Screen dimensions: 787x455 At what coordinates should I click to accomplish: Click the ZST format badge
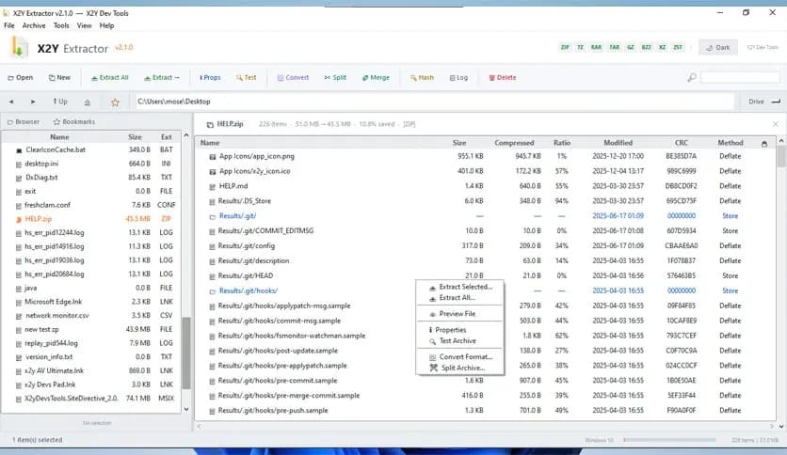(x=678, y=47)
